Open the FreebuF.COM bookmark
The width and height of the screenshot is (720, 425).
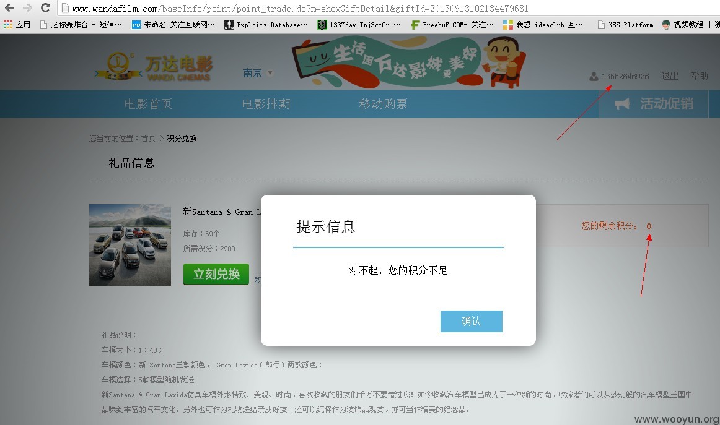(x=452, y=25)
